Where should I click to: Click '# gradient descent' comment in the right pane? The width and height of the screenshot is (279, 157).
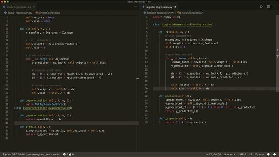[179, 55]
